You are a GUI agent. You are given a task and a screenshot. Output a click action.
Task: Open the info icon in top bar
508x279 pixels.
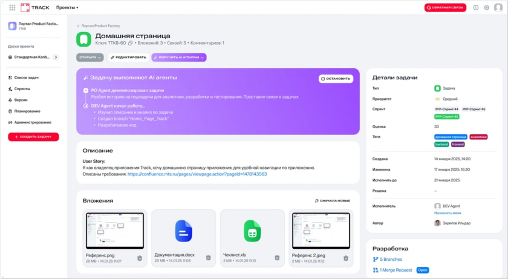pos(475,8)
